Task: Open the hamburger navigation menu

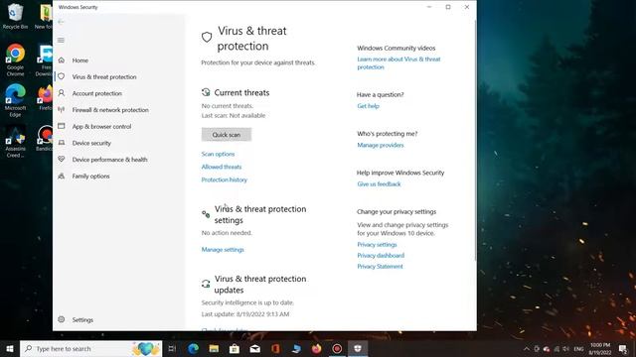Action: (x=61, y=40)
